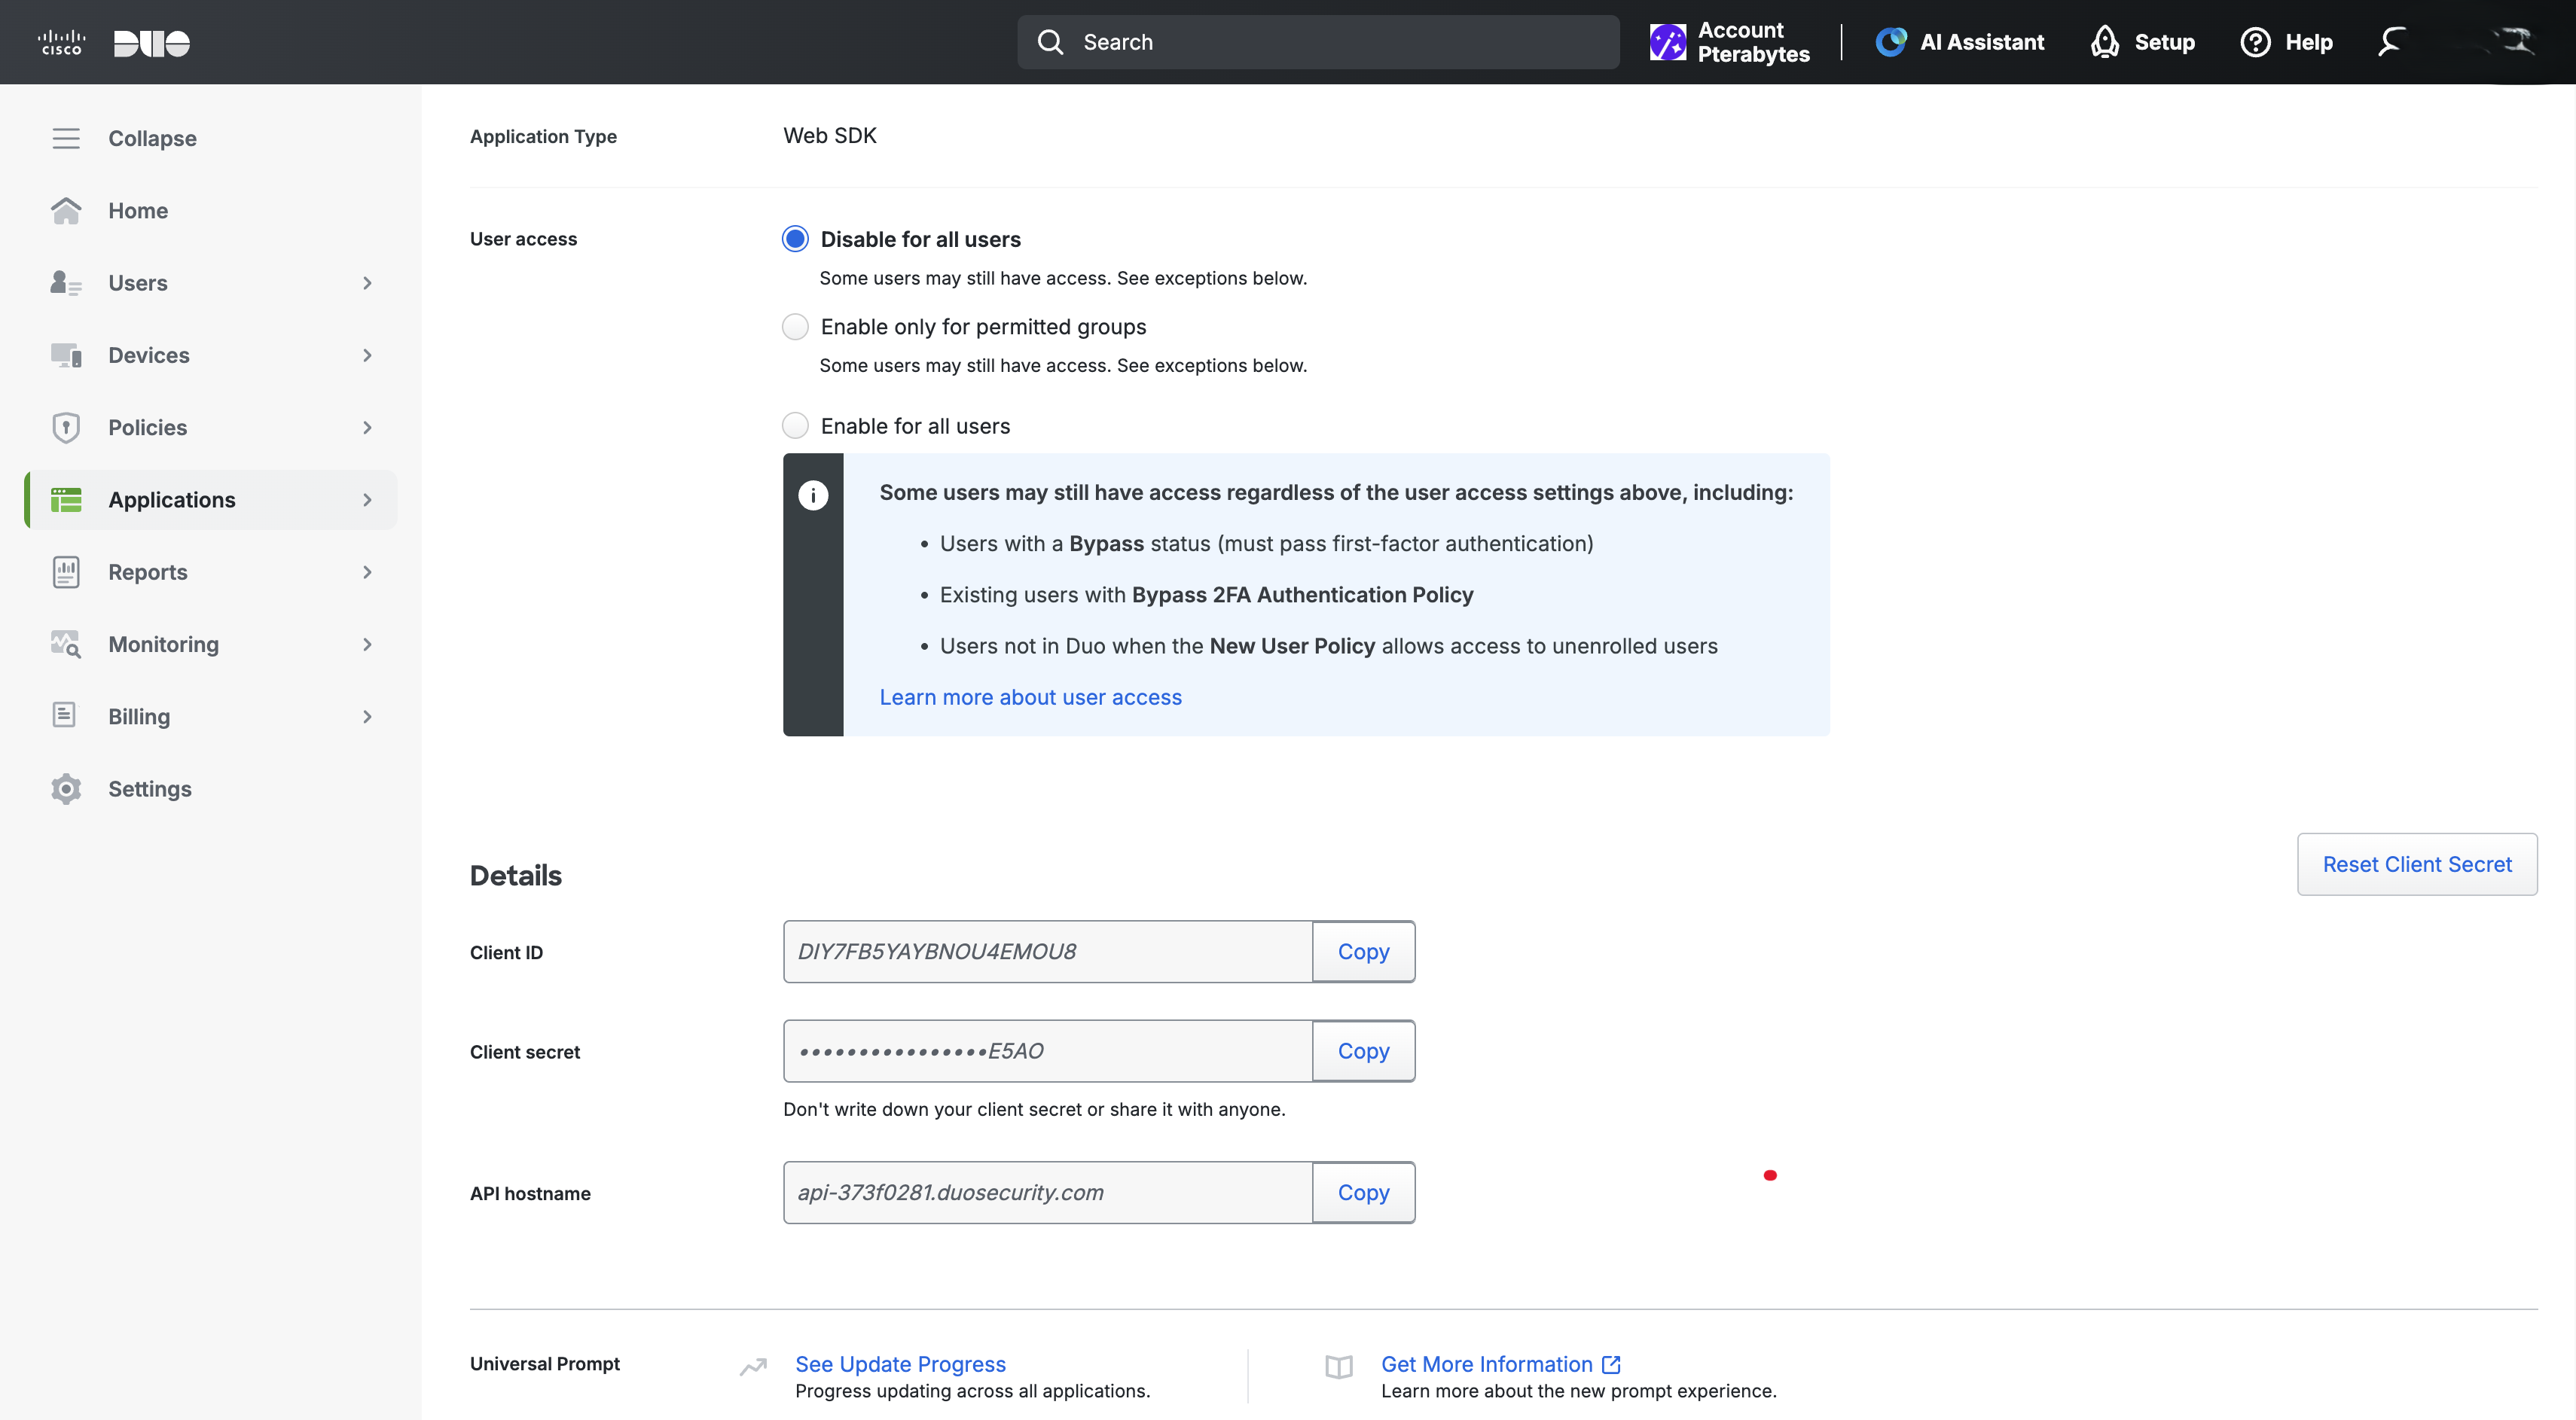Click the API hostname field
2576x1420 pixels.
pos(1047,1192)
